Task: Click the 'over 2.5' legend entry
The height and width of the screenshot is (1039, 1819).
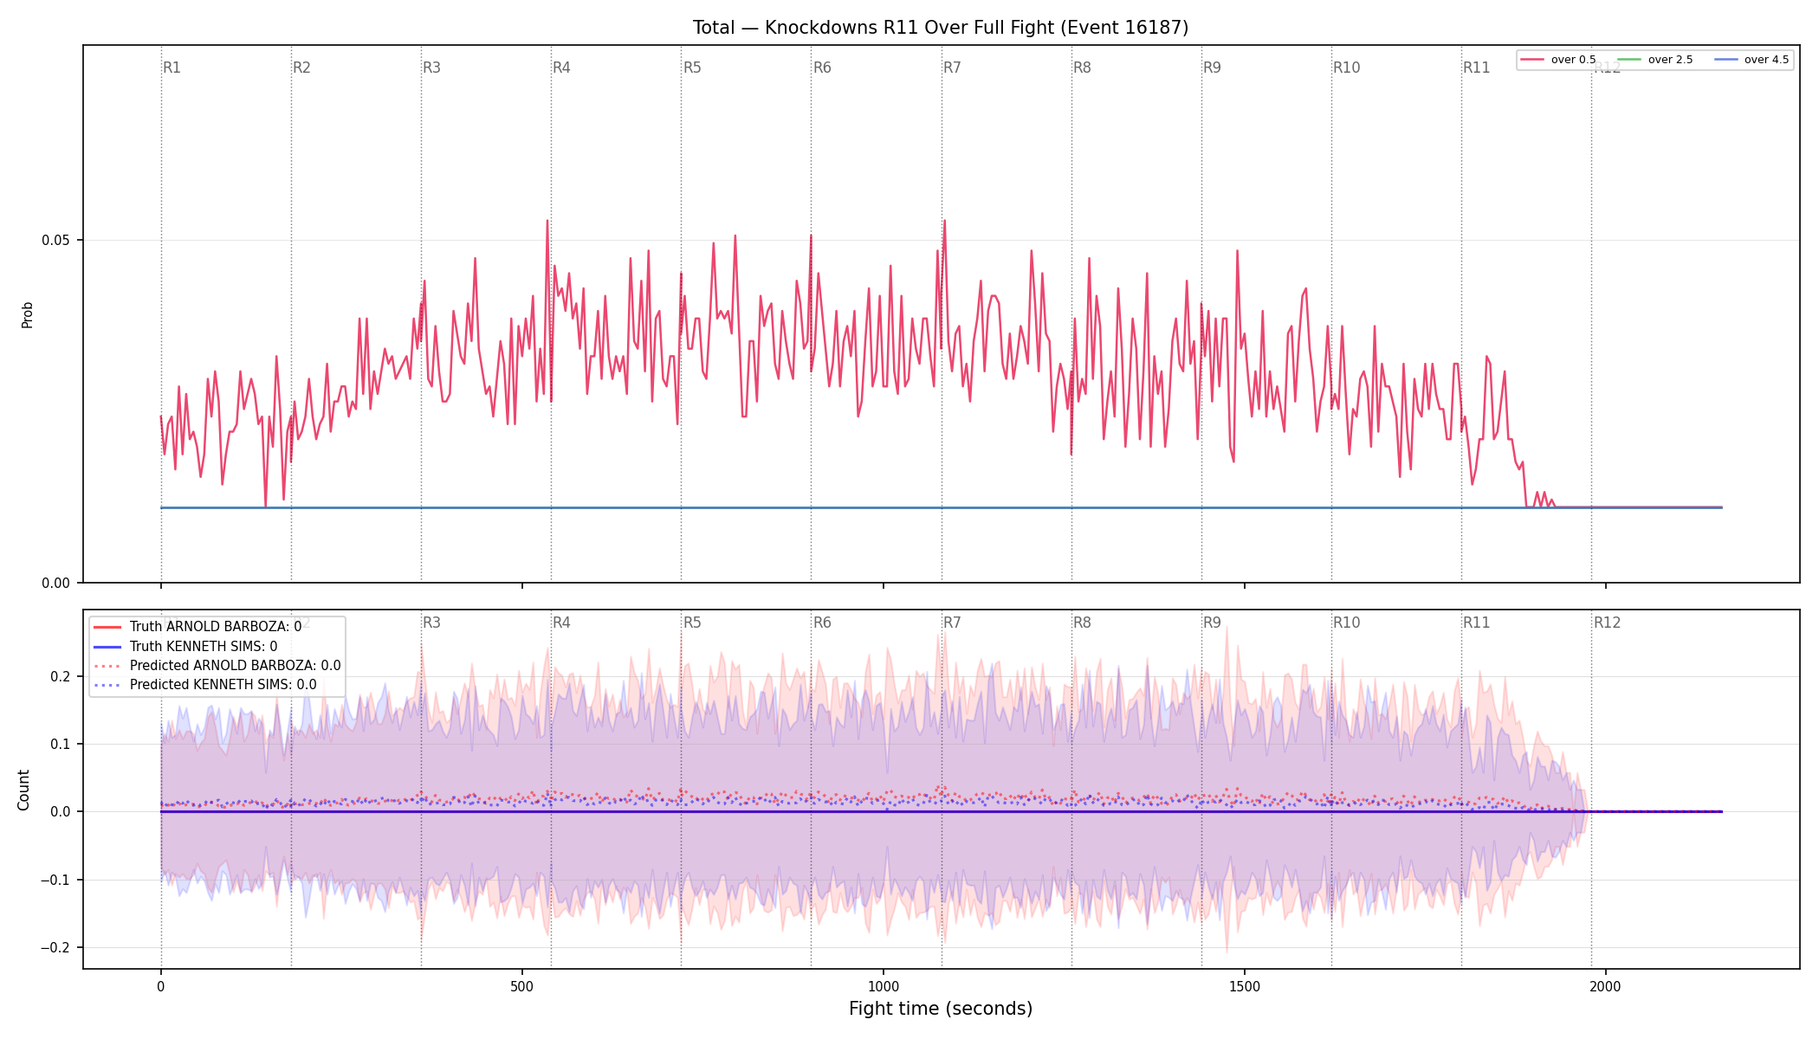Action: click(1655, 60)
